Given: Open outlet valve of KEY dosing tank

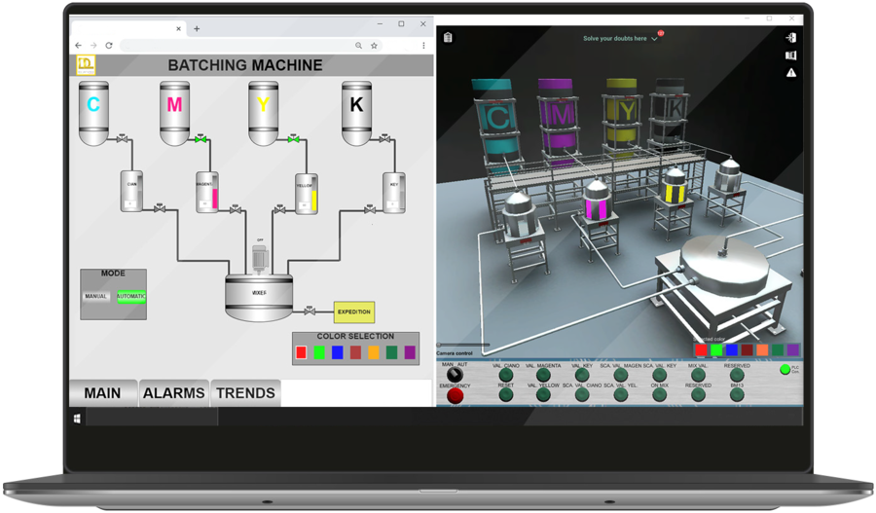Looking at the screenshot, I should 369,209.
